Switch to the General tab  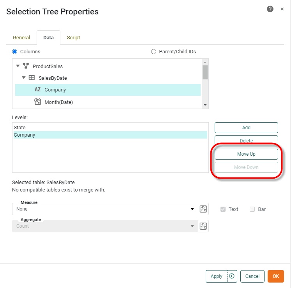(x=21, y=38)
